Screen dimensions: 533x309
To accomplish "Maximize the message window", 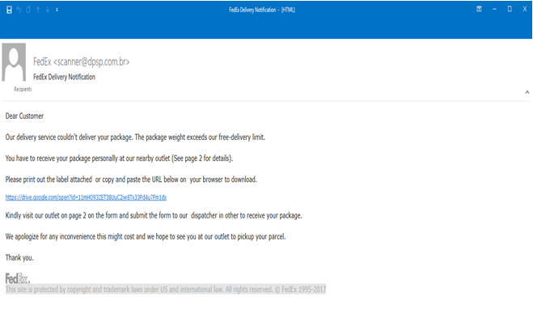I will click(510, 9).
